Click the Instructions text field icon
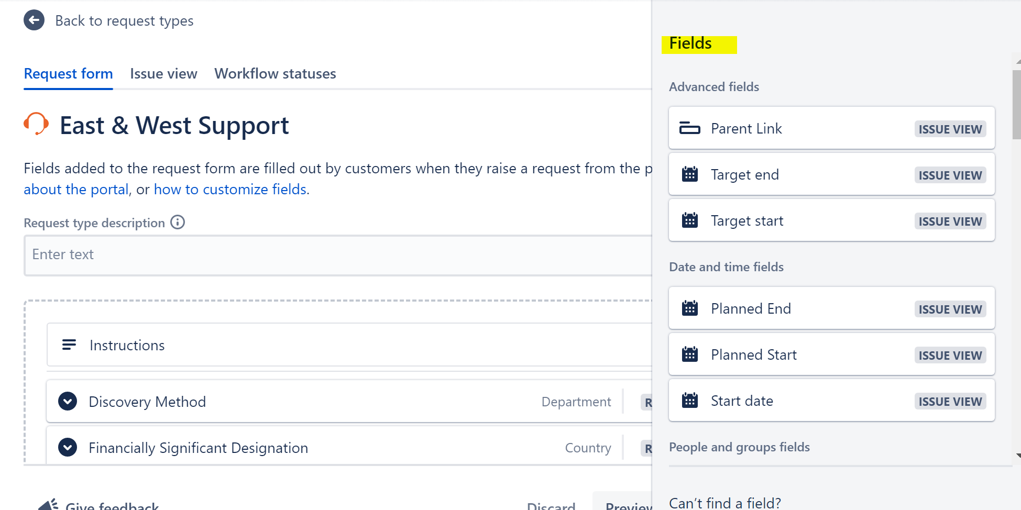This screenshot has height=510, width=1021. pos(69,345)
